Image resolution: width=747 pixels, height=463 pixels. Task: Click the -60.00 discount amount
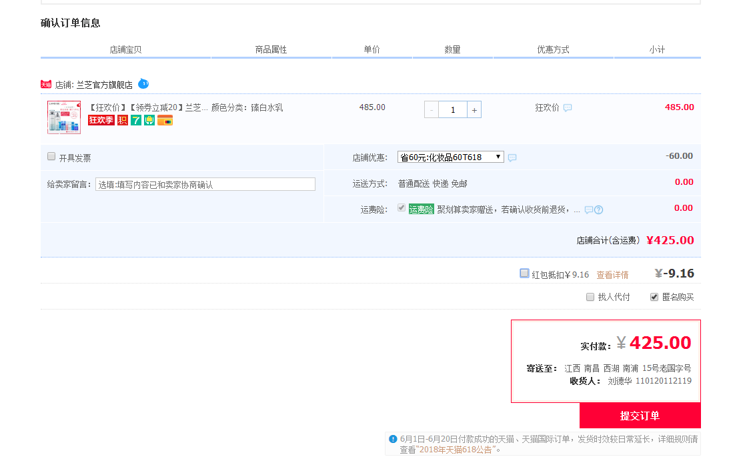click(x=680, y=155)
